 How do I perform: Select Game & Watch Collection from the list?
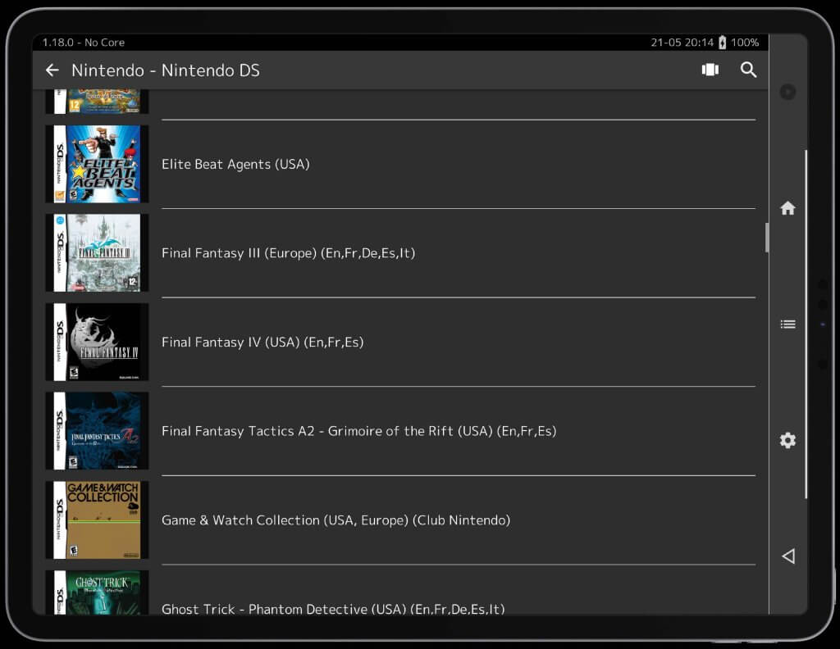coord(336,520)
